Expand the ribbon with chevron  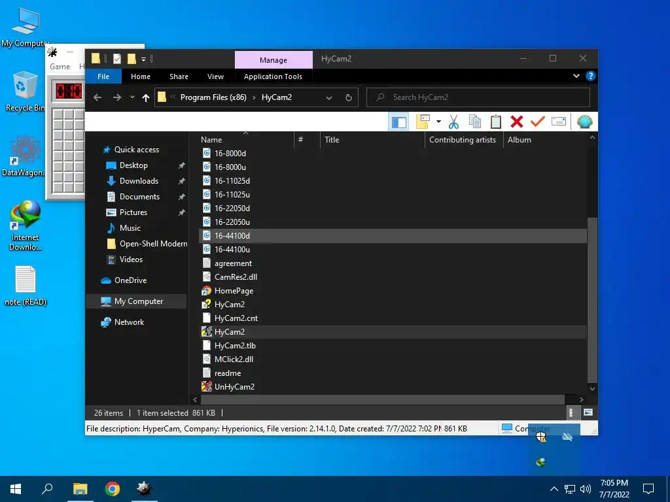pyautogui.click(x=576, y=76)
